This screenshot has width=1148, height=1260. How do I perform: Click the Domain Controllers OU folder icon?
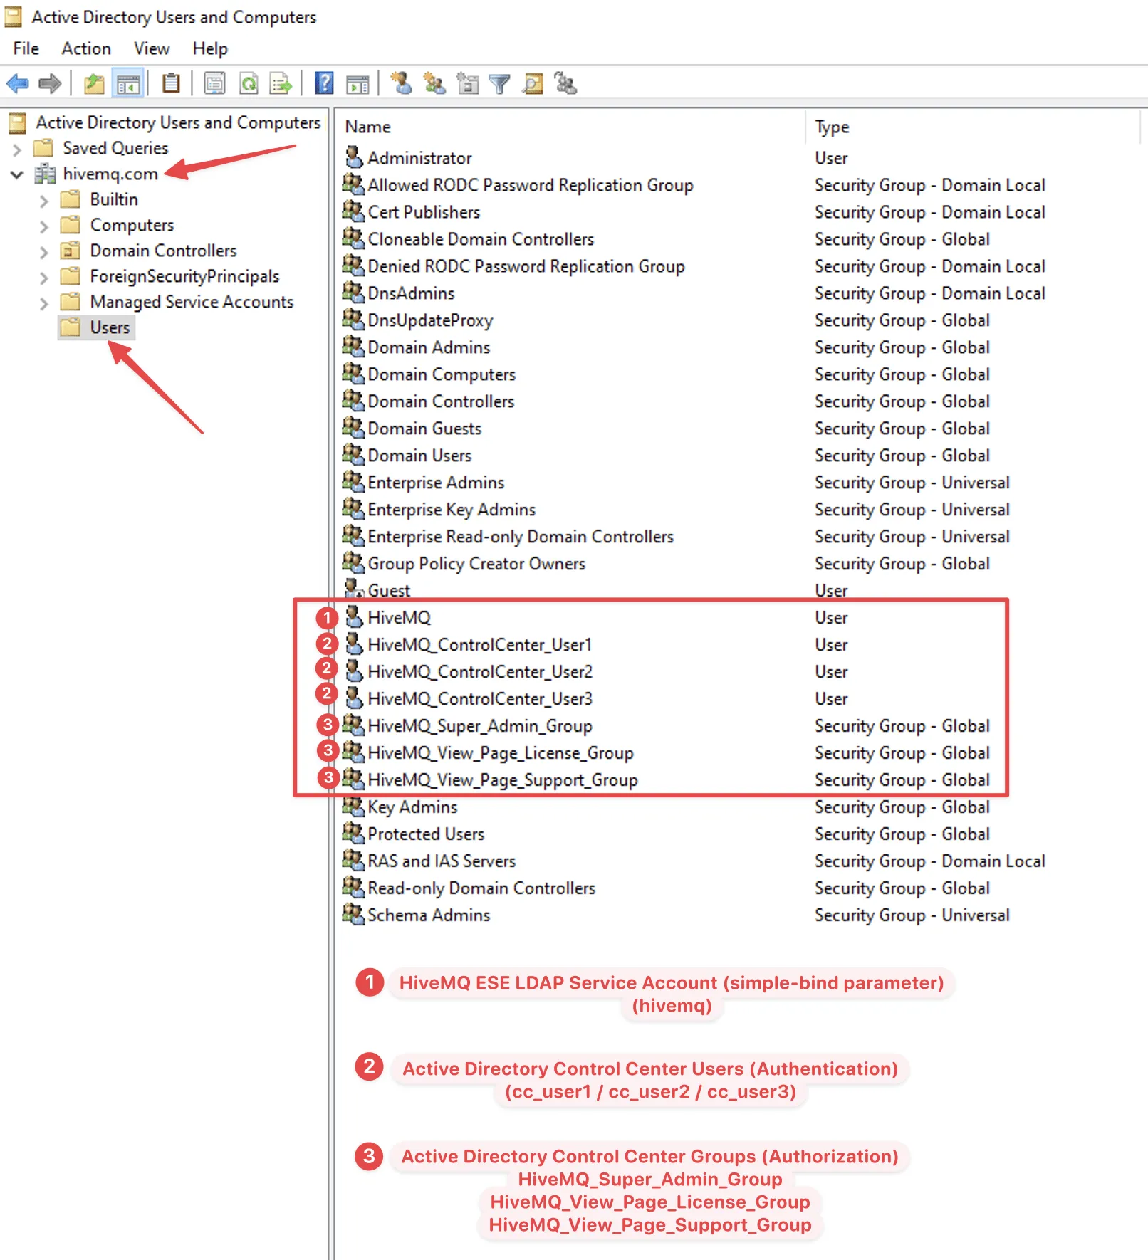click(x=71, y=251)
